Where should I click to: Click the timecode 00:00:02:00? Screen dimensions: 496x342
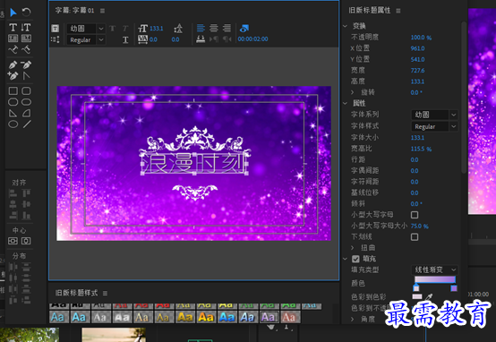click(x=252, y=38)
